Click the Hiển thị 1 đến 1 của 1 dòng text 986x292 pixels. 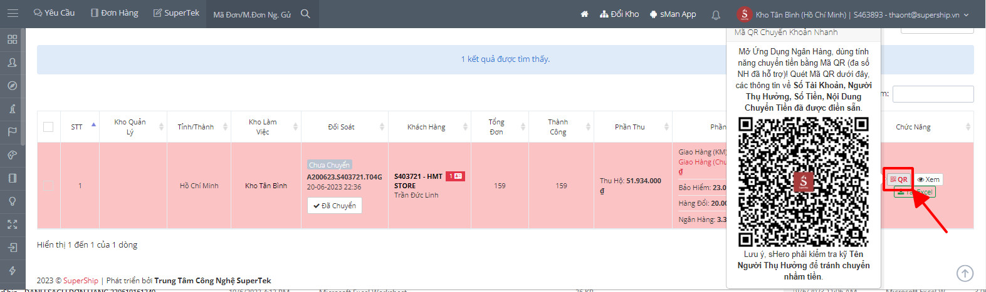(x=87, y=245)
